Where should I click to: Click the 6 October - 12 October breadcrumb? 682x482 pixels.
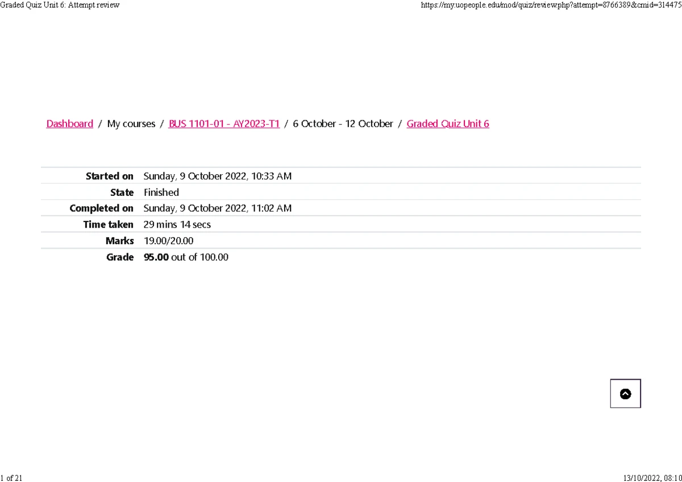pos(343,124)
